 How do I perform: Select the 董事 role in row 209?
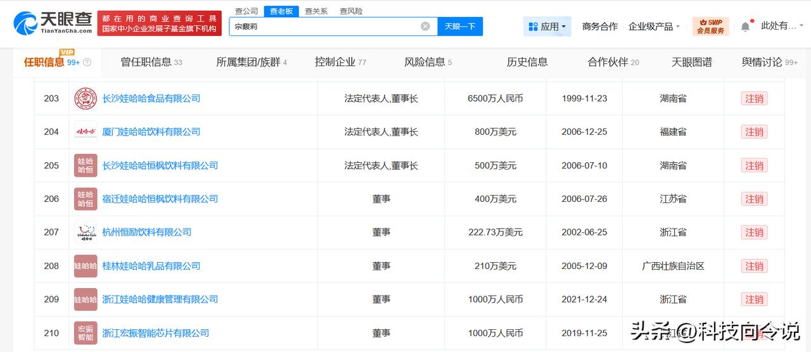click(381, 299)
